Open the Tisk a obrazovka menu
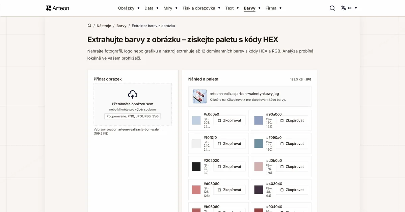The image size is (405, 212). click(x=199, y=8)
